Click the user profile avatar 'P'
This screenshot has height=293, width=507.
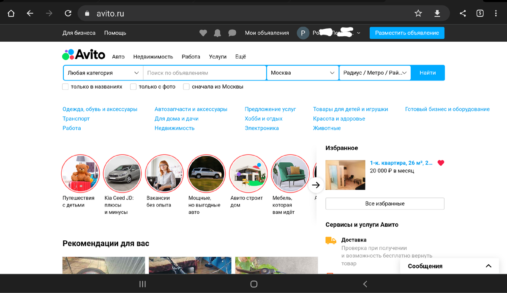[x=303, y=33]
